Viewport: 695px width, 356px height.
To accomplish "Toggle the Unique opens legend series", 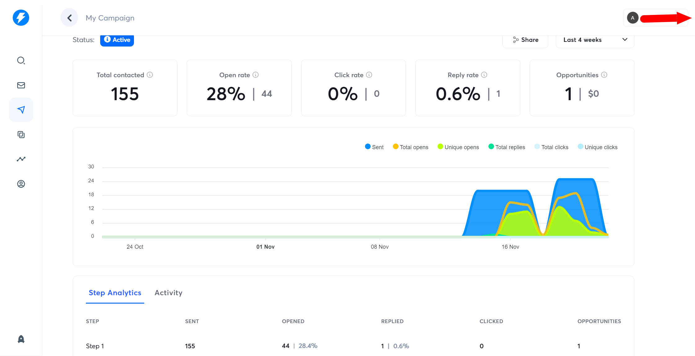I will point(458,147).
